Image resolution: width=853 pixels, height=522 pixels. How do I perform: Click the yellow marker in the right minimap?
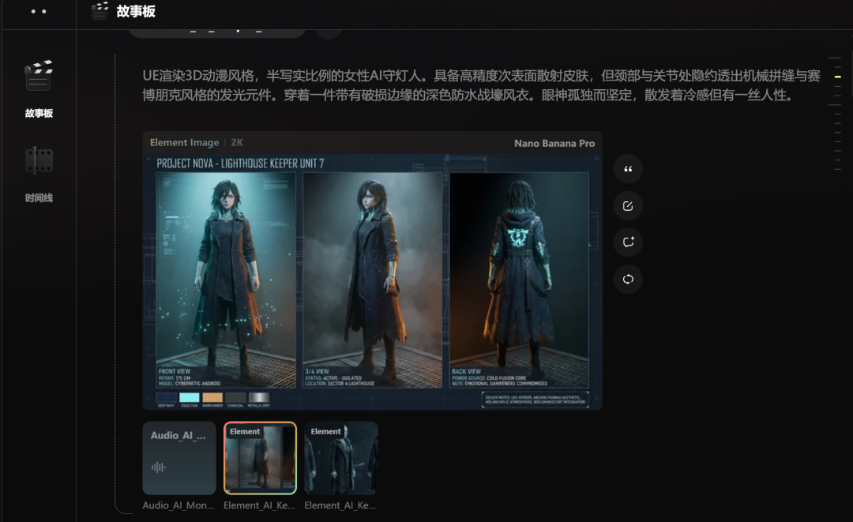click(x=838, y=77)
